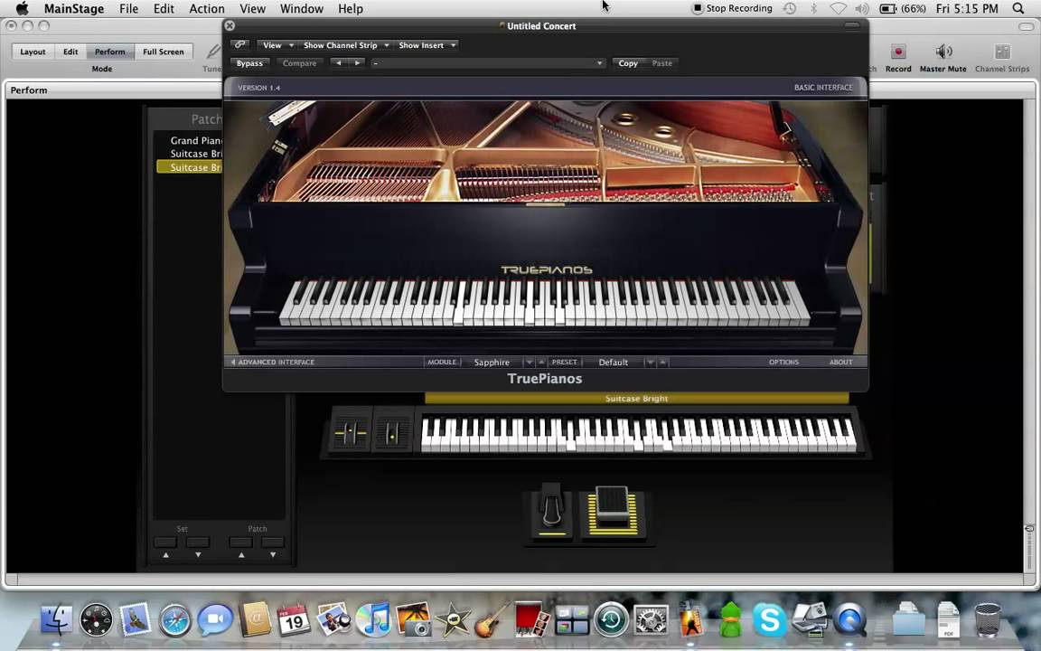Click Stop Recording in menu bar

(x=732, y=9)
